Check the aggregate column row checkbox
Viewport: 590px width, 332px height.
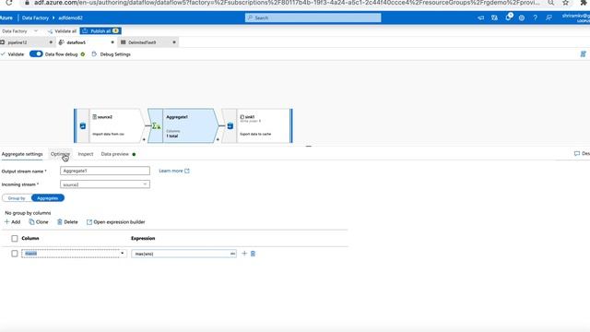click(x=15, y=254)
